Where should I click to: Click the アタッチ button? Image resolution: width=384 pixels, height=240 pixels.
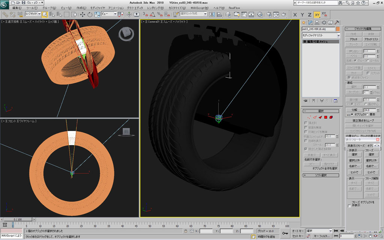point(353,39)
